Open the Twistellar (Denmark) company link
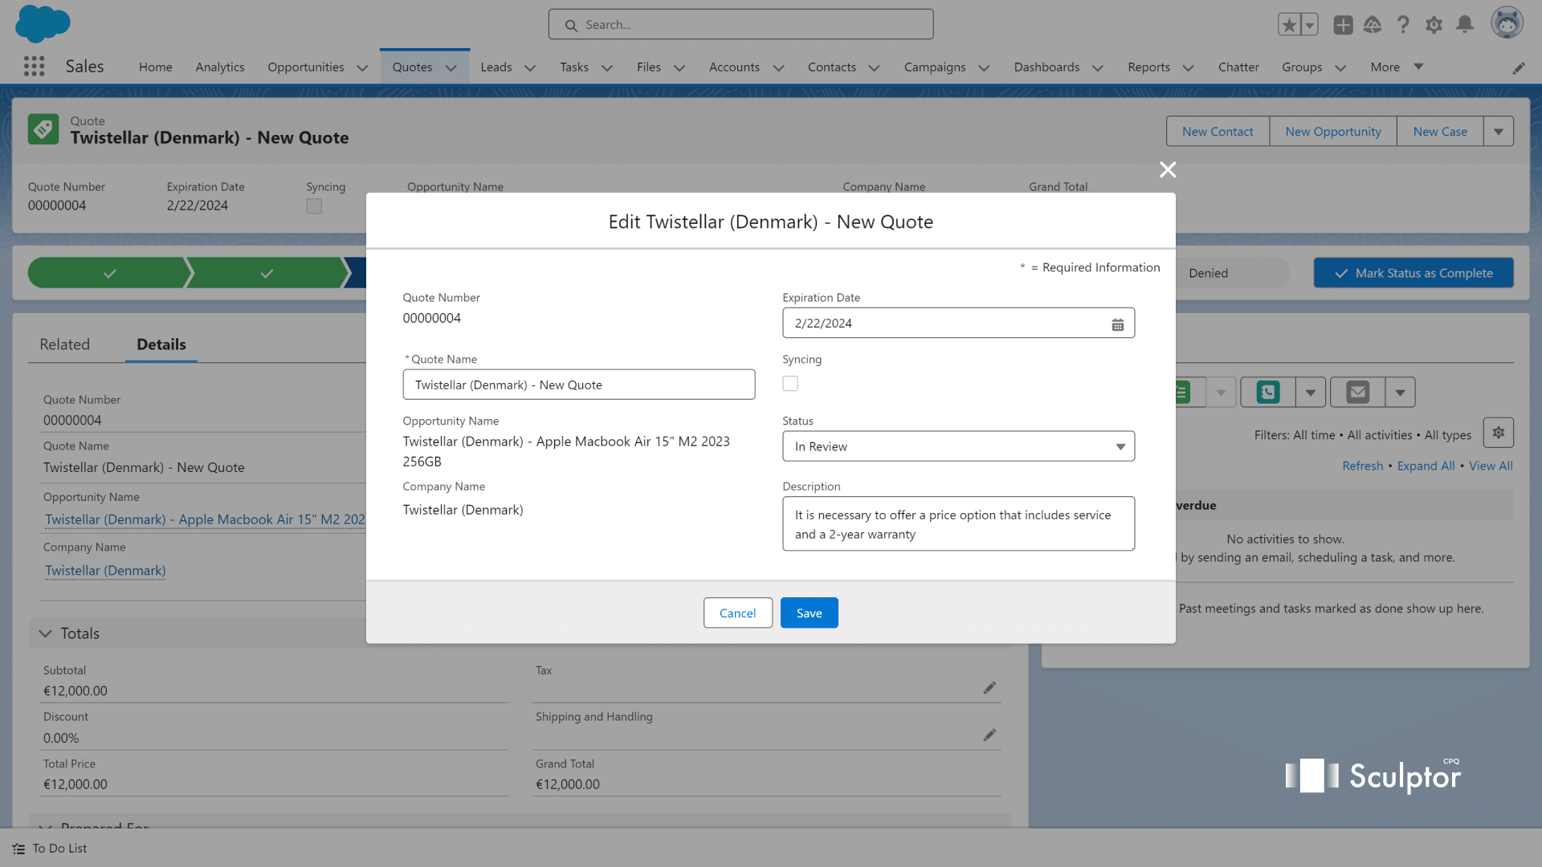Image resolution: width=1542 pixels, height=867 pixels. click(x=105, y=571)
